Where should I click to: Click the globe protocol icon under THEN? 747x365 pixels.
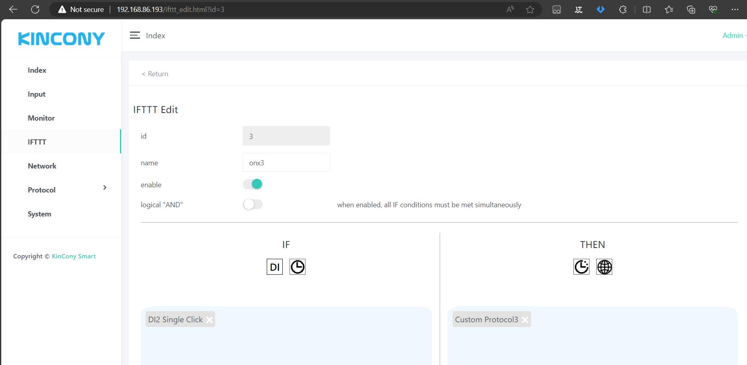point(604,267)
